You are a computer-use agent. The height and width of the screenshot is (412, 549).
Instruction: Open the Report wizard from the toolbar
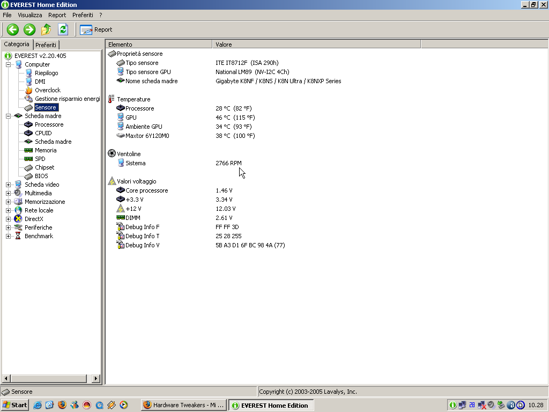96,30
